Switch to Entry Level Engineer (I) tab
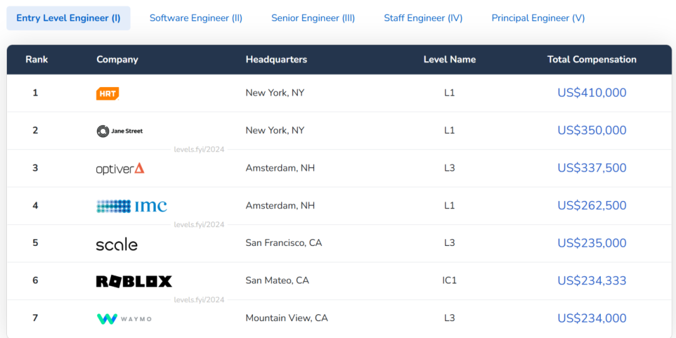The height and width of the screenshot is (338, 676). [69, 18]
